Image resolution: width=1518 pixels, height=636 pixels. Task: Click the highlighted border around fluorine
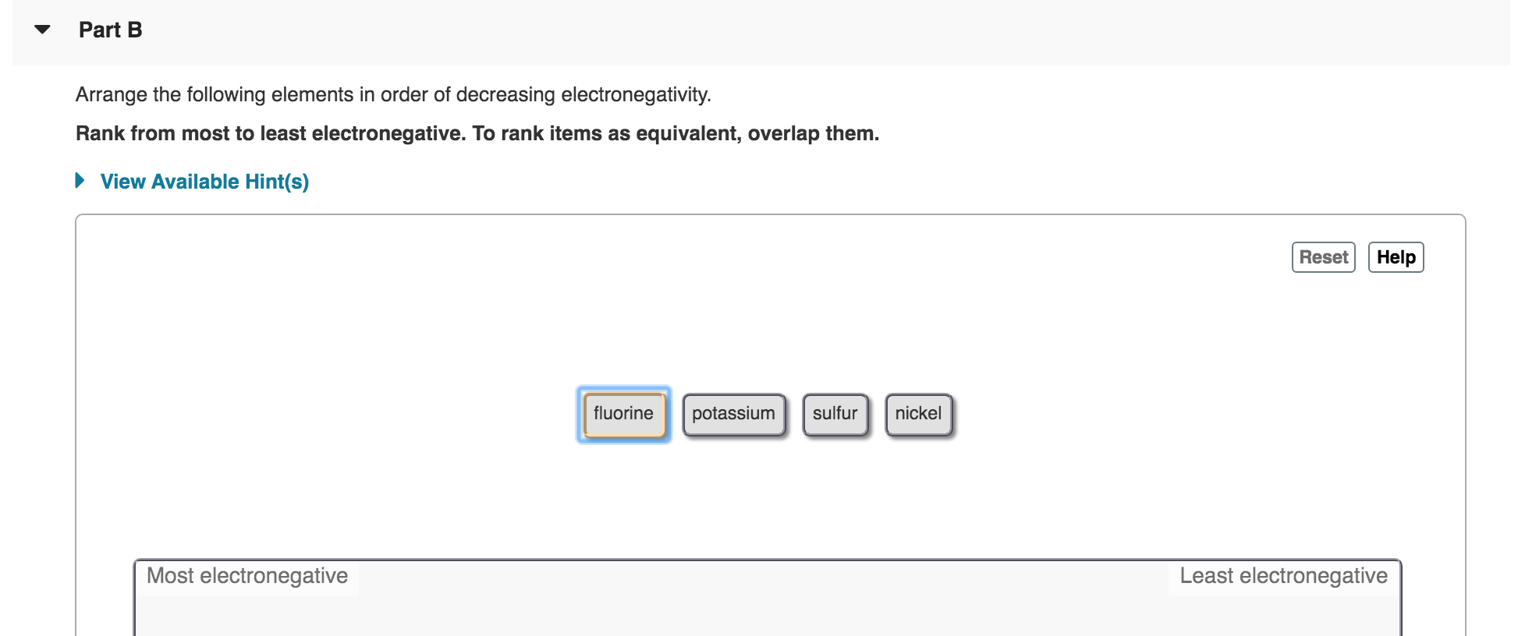[x=622, y=388]
